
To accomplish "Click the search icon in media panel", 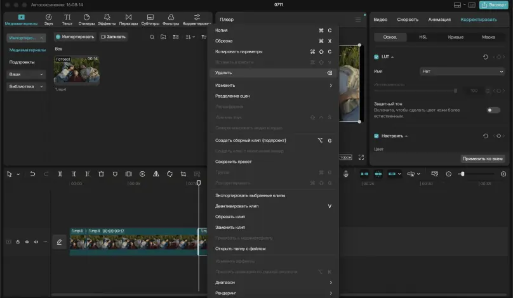I will click(152, 37).
